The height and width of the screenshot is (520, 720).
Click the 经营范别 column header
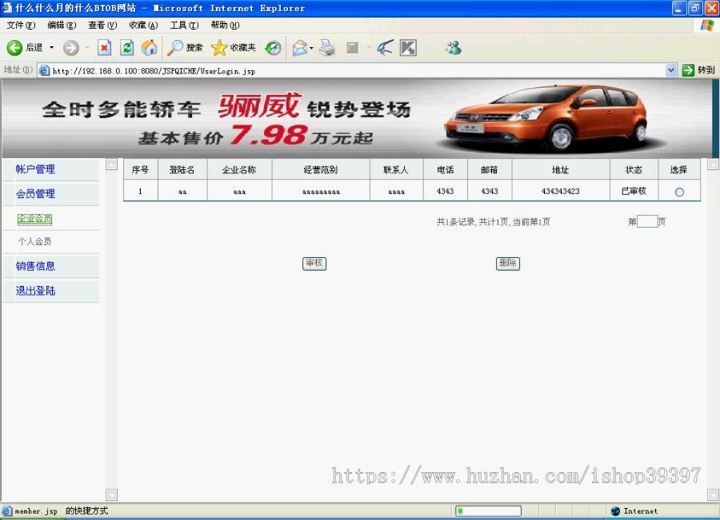pos(321,169)
